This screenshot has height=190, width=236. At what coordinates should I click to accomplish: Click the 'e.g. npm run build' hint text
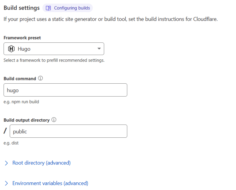click(21, 101)
